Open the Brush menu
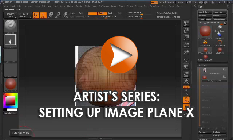The height and width of the screenshot is (140, 233). (x=13, y=6)
